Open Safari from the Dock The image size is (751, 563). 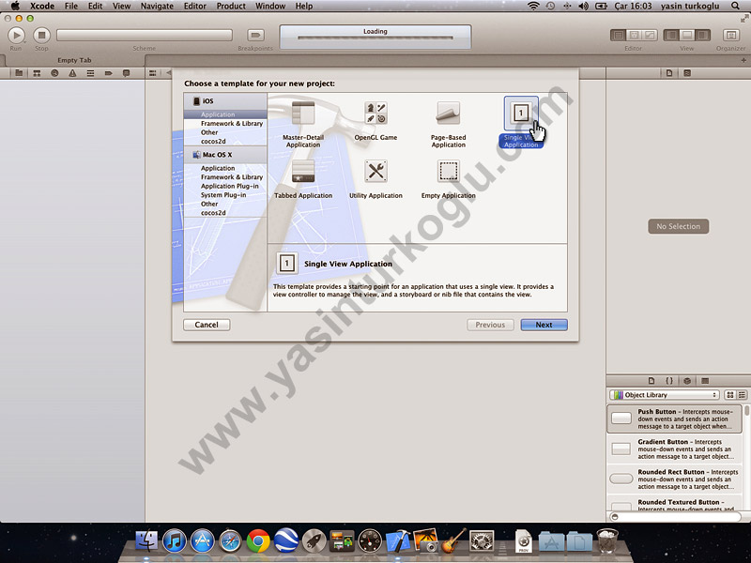click(230, 541)
